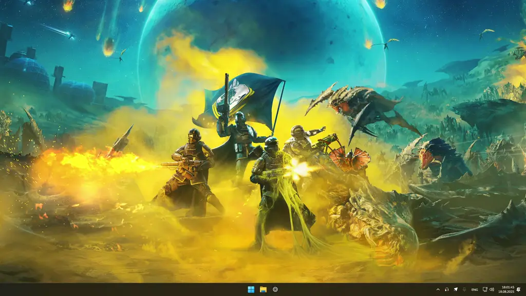Screen dimensions: 526x296
Task: Launch File Explorer from the taskbar
Action: (263, 289)
